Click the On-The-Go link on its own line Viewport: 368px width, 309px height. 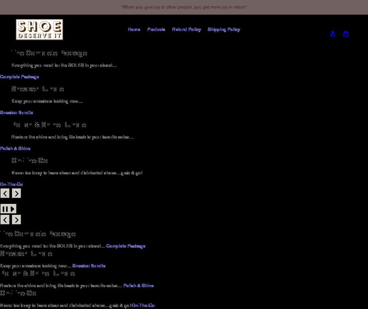[x=11, y=184]
